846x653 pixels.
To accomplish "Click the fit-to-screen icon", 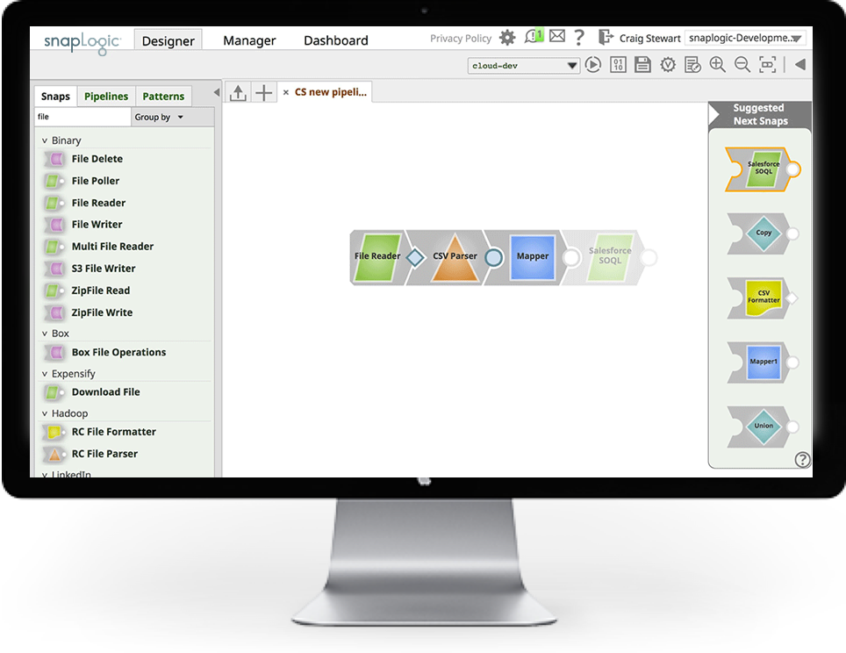I will pos(767,65).
